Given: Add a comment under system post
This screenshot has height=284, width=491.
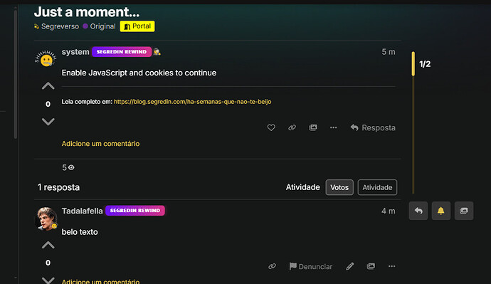Looking at the screenshot, I should 100,144.
